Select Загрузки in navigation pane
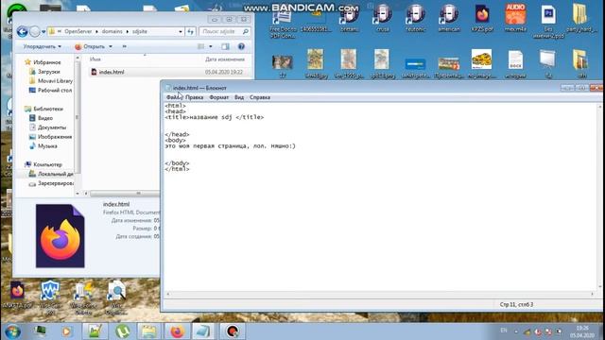The height and width of the screenshot is (340, 605). point(44,72)
